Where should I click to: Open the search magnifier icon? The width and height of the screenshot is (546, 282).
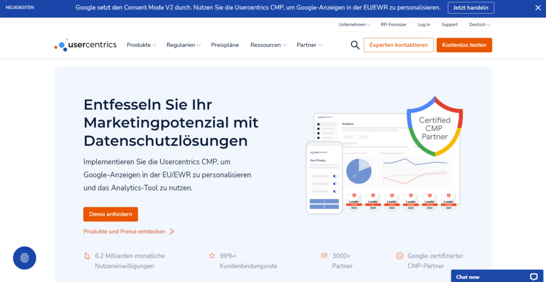click(355, 45)
